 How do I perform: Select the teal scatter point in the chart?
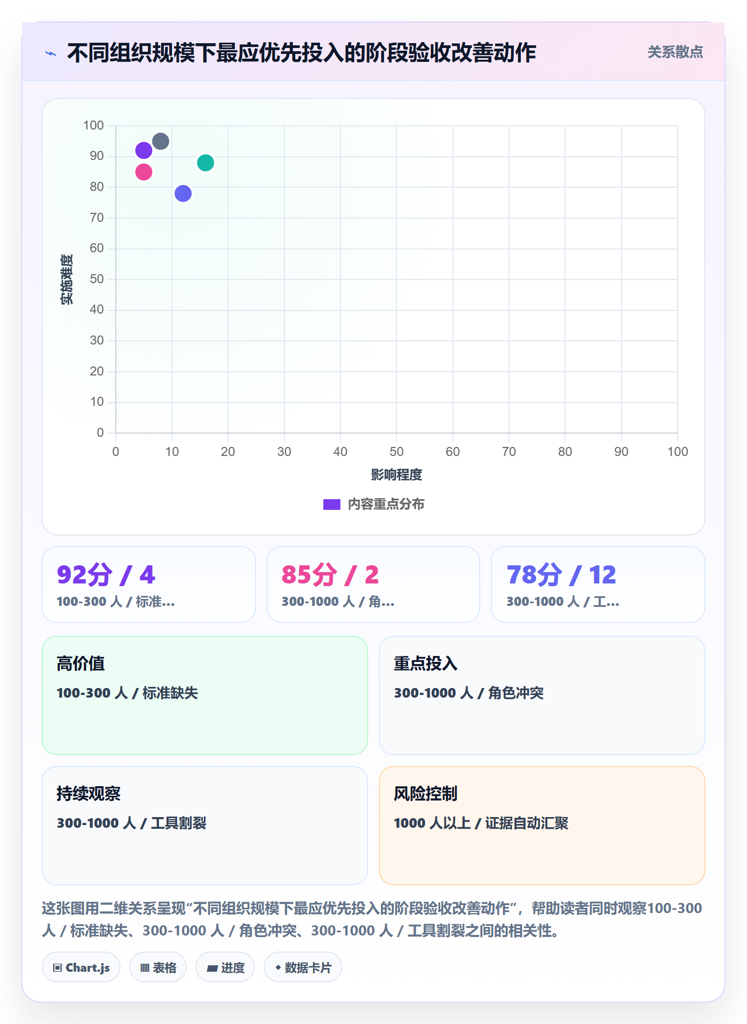[205, 163]
